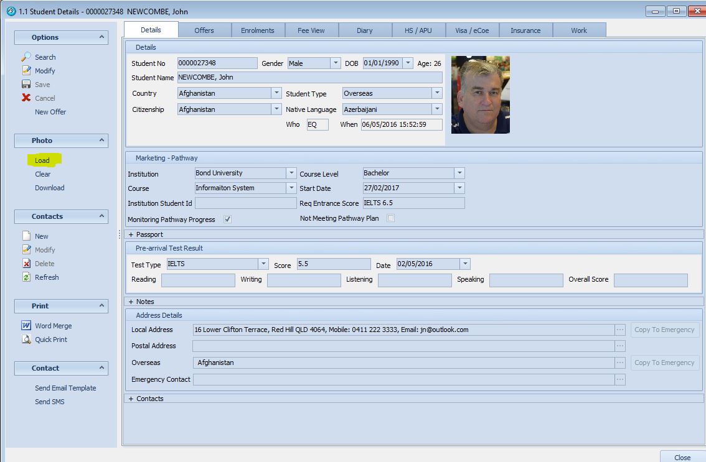Click Load under the Photo panel
Viewport: 706px width, 462px height.
click(x=42, y=160)
